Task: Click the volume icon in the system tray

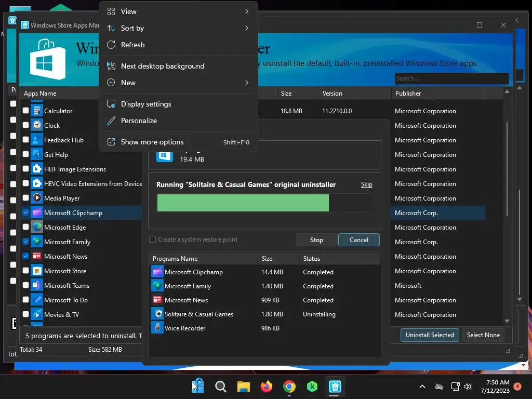Action: tap(468, 387)
